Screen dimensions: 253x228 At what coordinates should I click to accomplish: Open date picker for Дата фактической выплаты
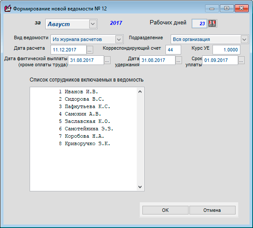coord(107,60)
